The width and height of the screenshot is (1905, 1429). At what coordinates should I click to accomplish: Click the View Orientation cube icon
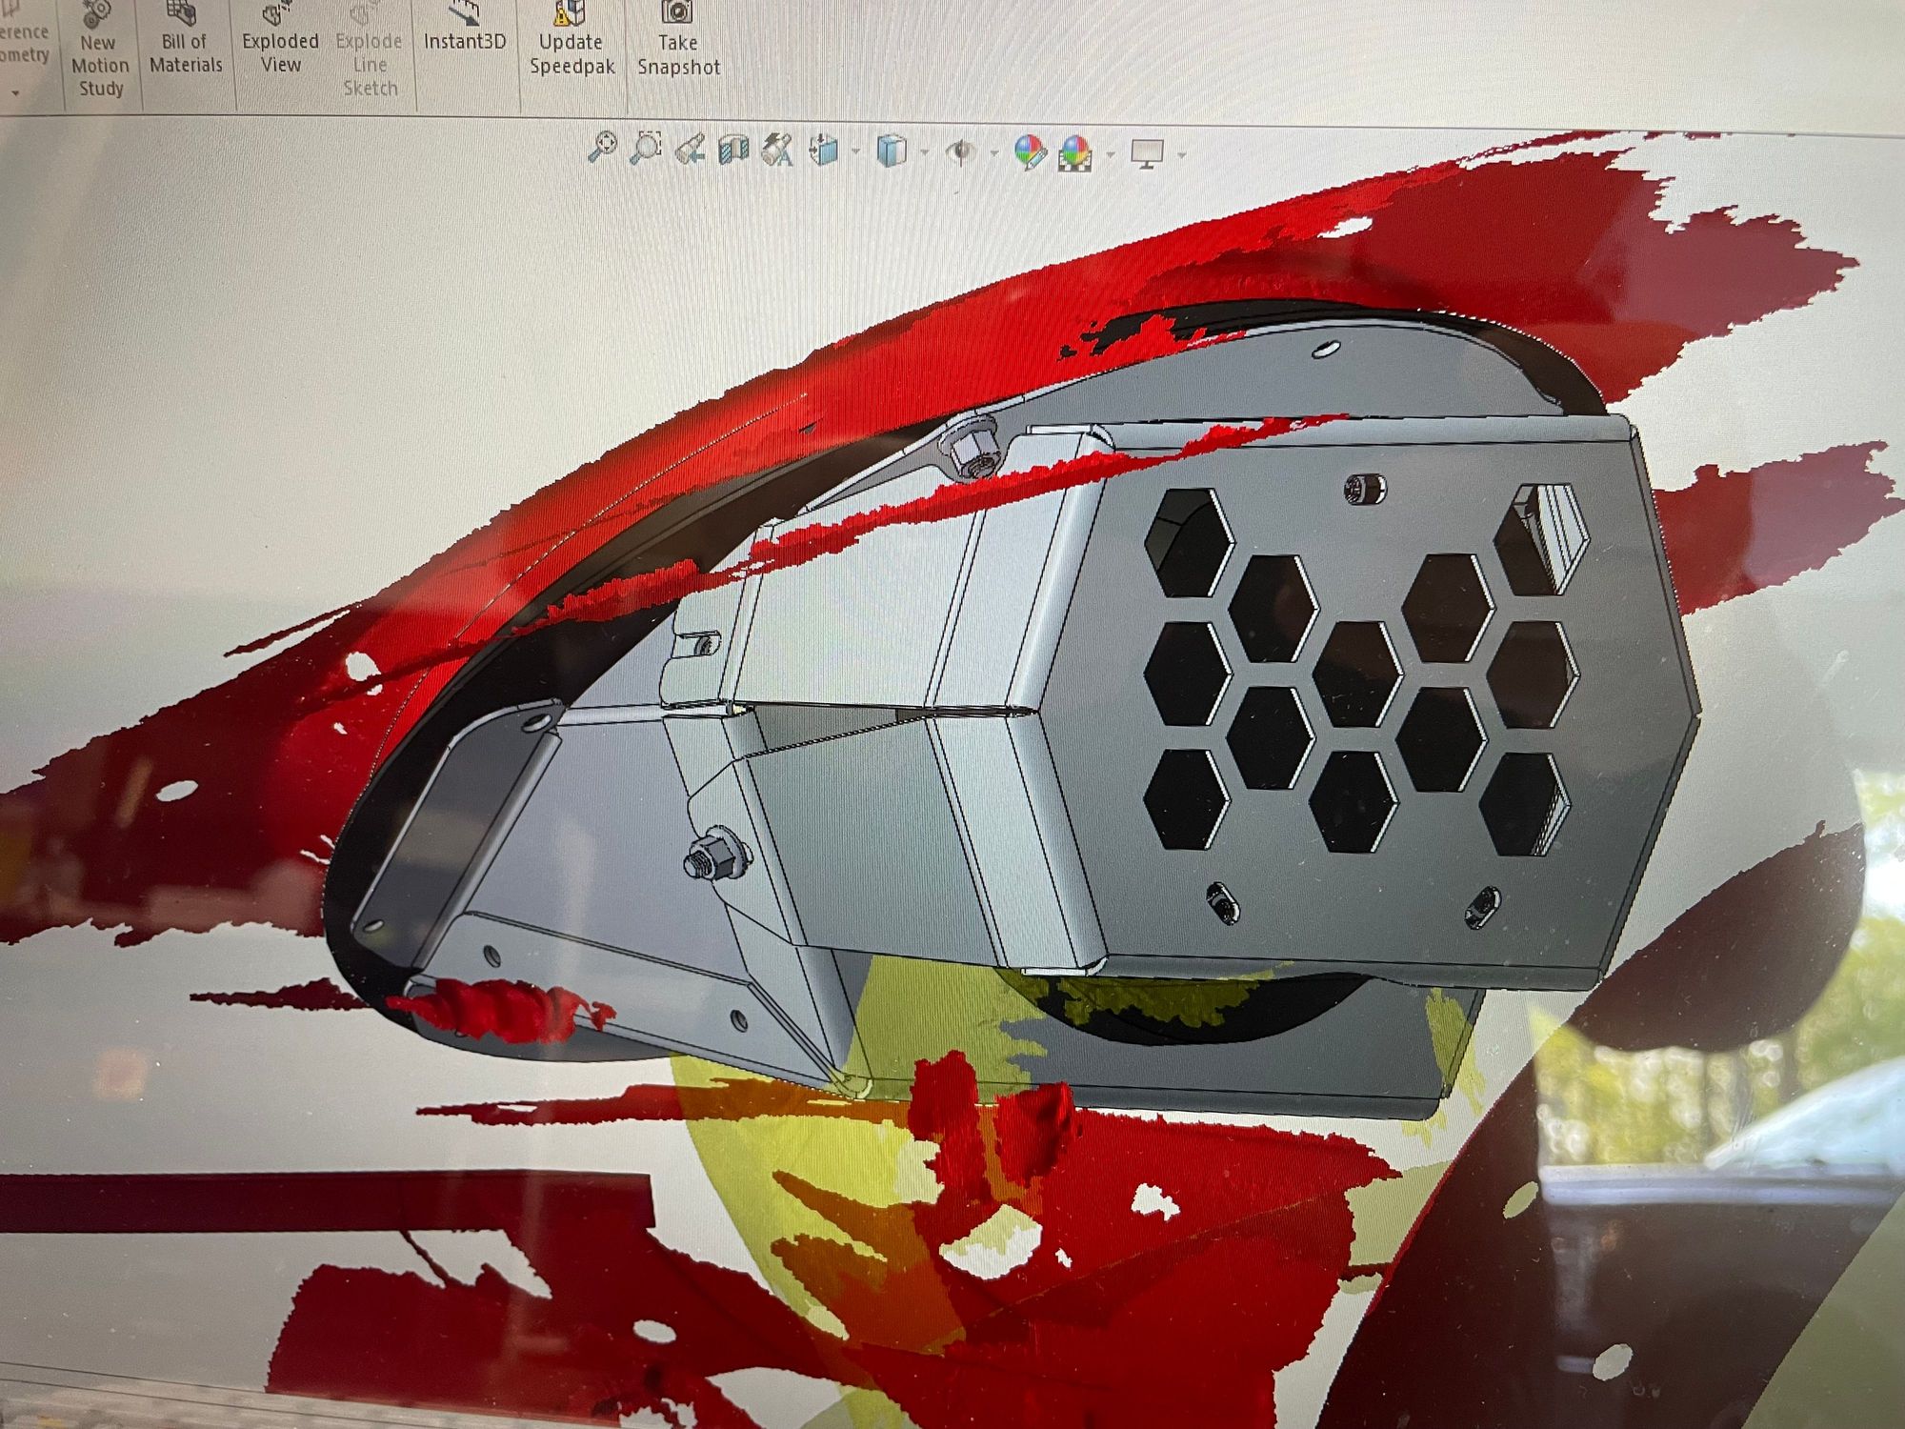pyautogui.click(x=824, y=151)
